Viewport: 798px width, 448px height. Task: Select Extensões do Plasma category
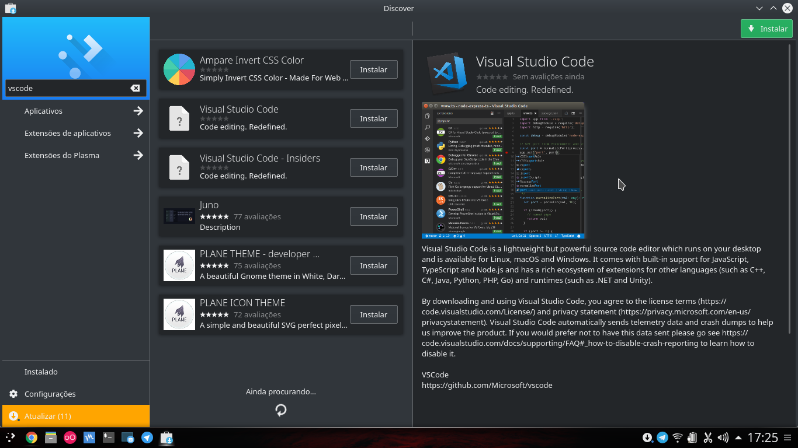click(x=76, y=155)
